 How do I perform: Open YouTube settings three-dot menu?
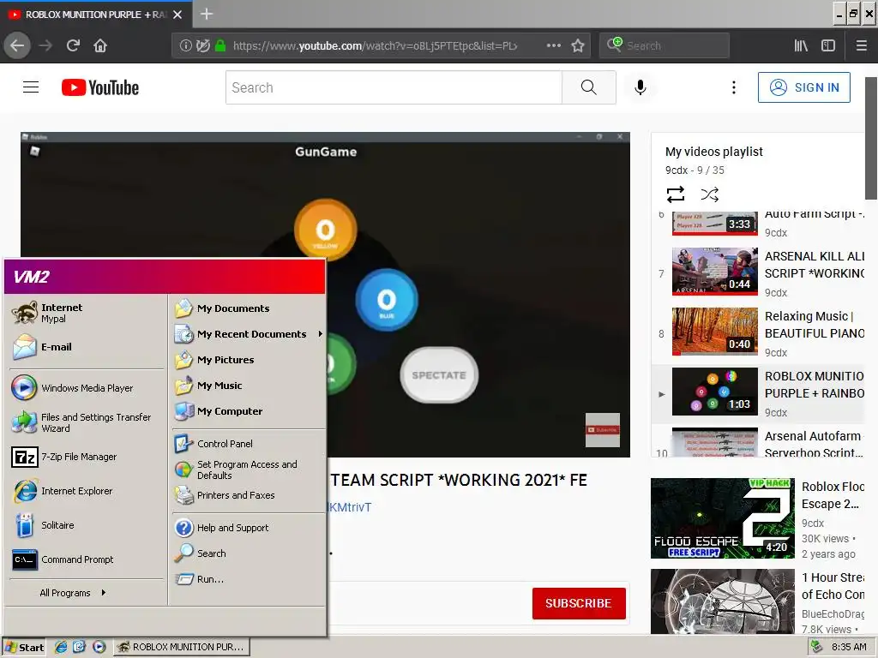coord(734,87)
